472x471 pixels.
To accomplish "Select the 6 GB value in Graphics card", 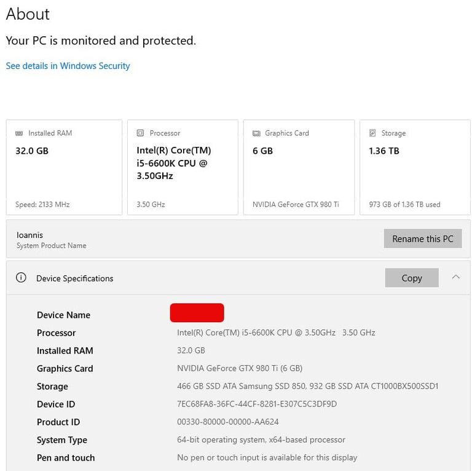I will [262, 151].
